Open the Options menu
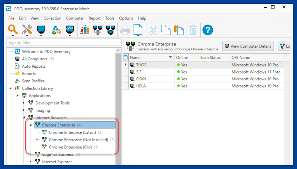297x169 pixels. (x=126, y=18)
